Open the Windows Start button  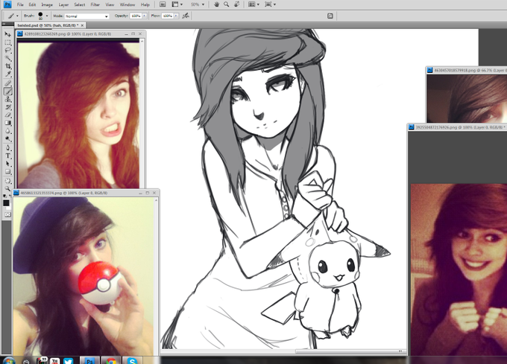pos(8,361)
